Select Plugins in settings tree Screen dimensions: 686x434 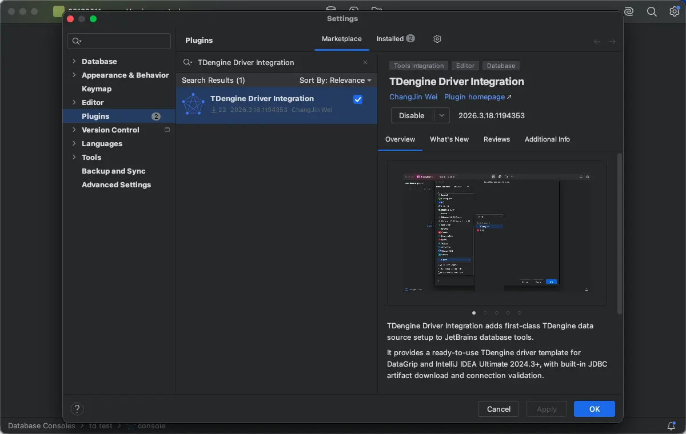tap(119, 116)
